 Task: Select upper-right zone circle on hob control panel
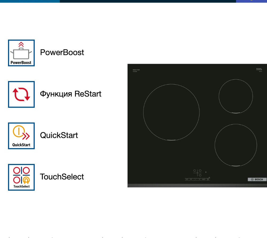[200, 171]
